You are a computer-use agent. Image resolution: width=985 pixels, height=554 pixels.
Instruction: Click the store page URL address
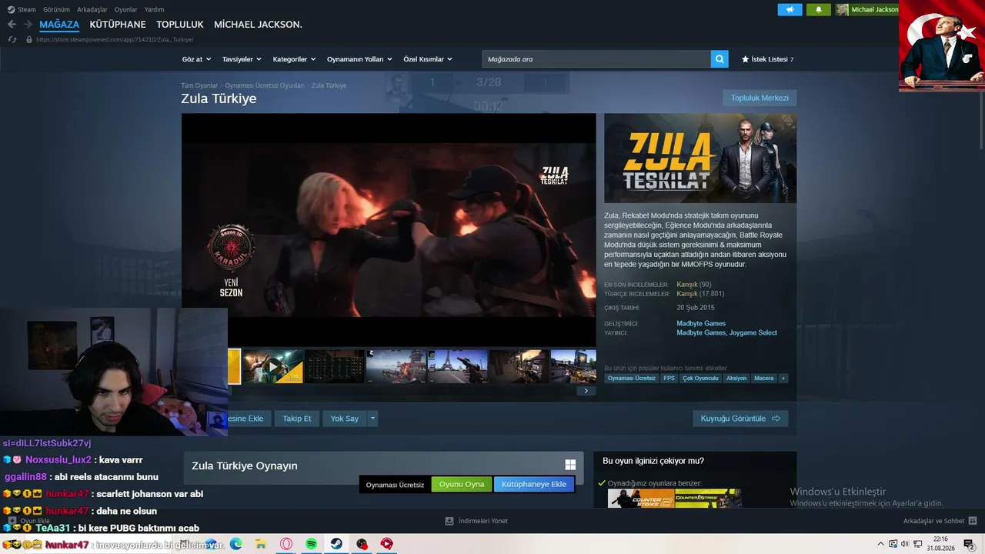click(x=115, y=39)
